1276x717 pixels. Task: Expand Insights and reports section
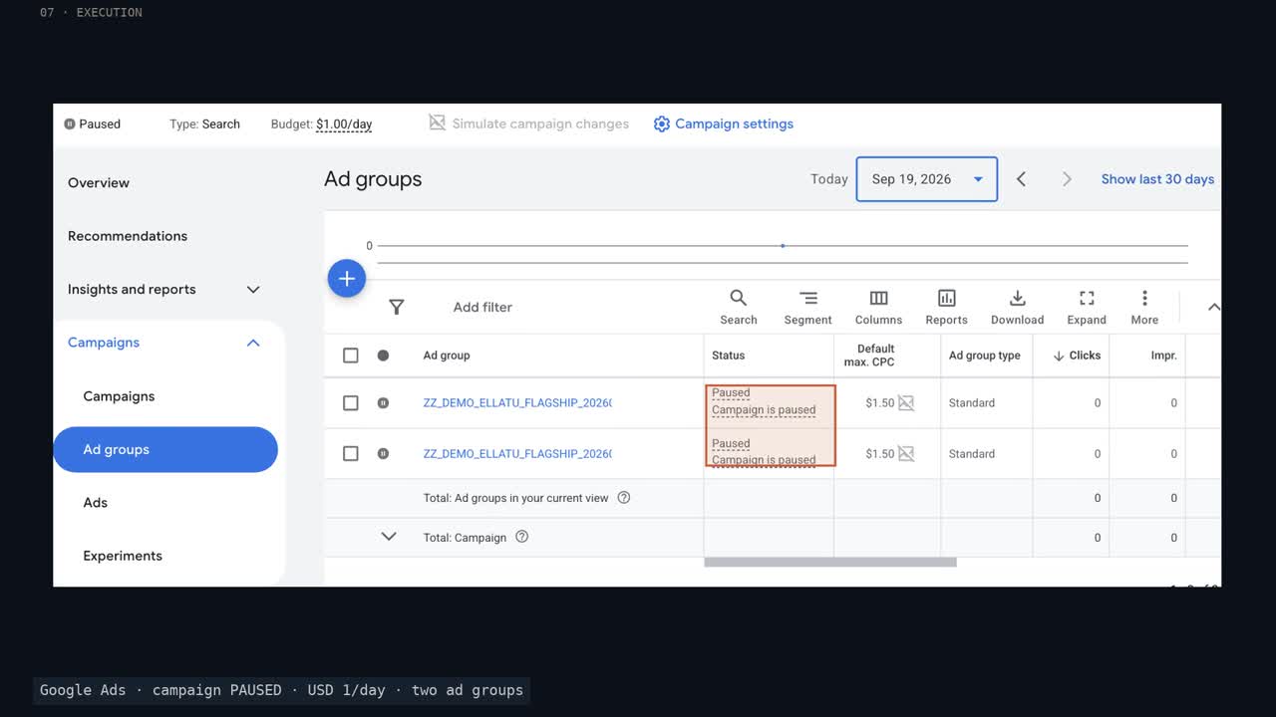coord(253,290)
